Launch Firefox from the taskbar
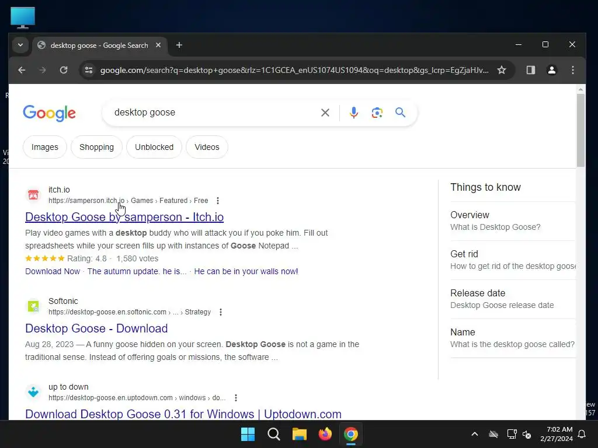 click(x=325, y=434)
